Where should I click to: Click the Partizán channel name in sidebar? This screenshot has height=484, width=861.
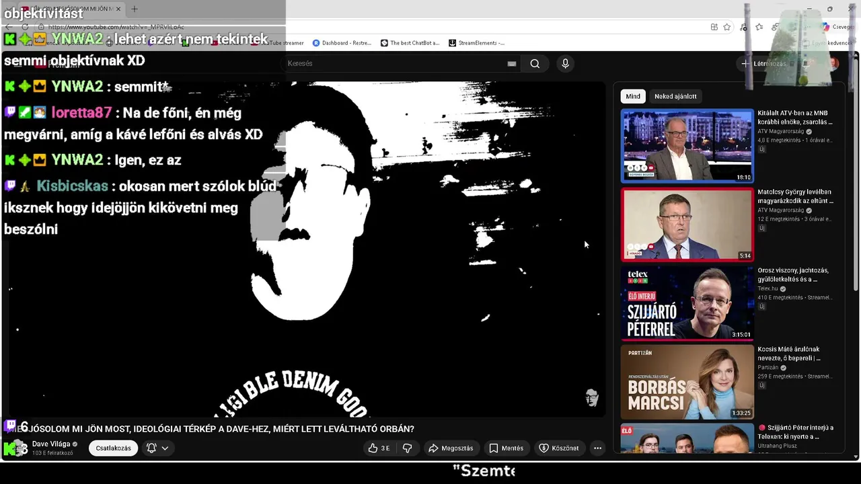768,368
